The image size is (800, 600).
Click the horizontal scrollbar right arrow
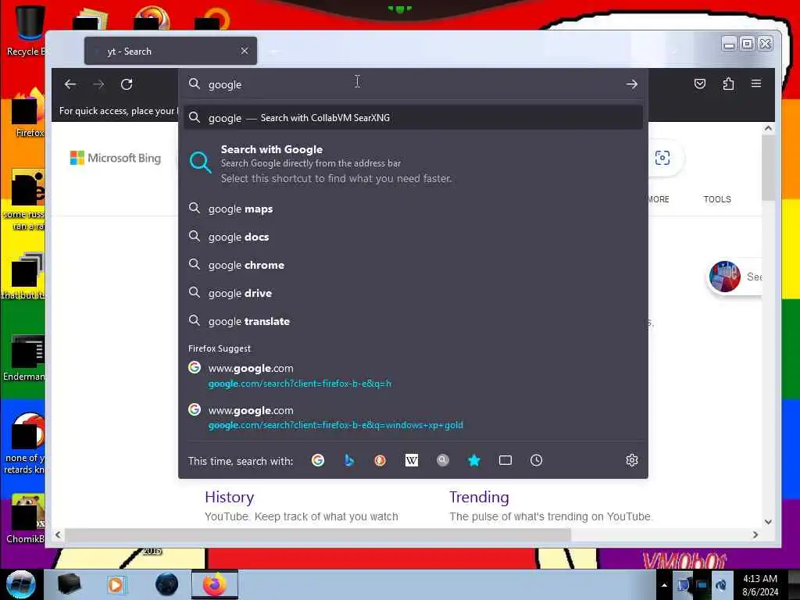click(755, 534)
